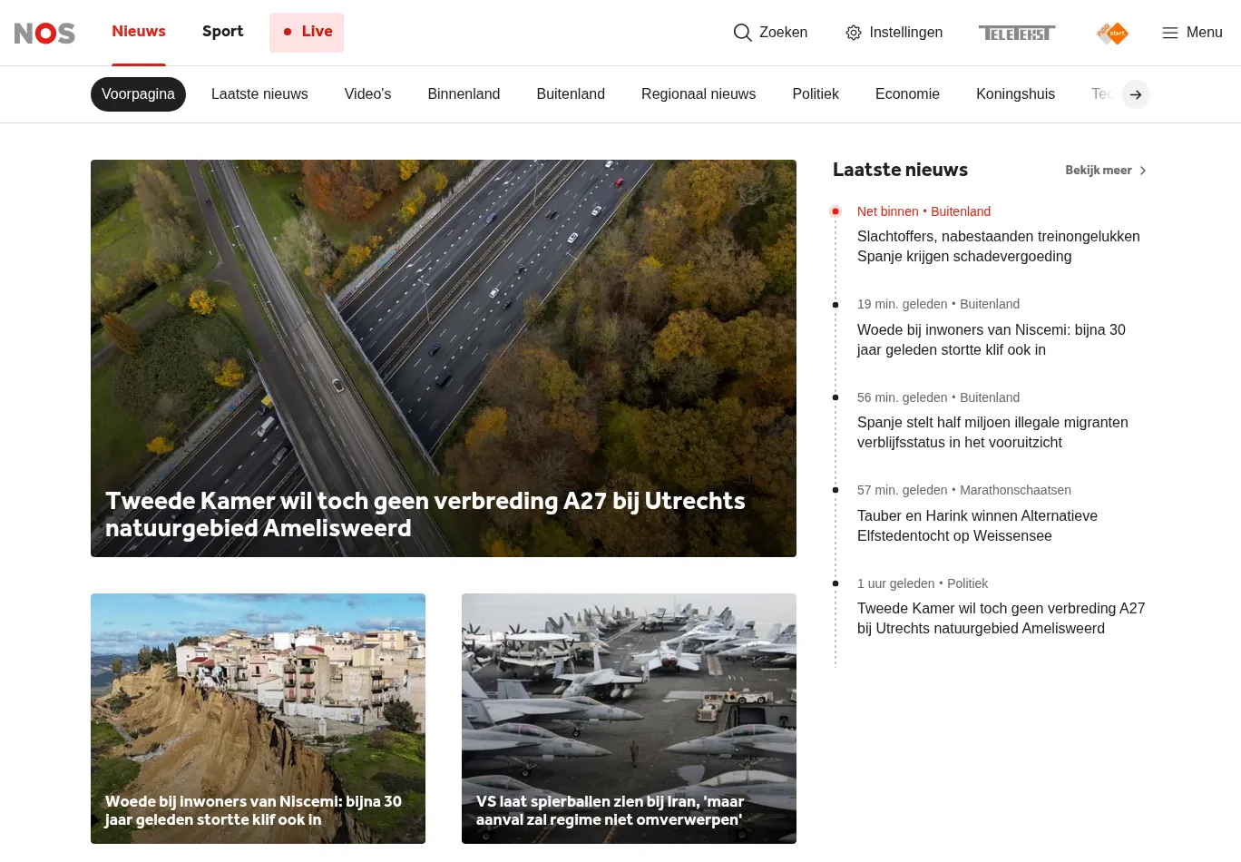Select the Nieuws tab
This screenshot has width=1241, height=862.
pyautogui.click(x=139, y=32)
